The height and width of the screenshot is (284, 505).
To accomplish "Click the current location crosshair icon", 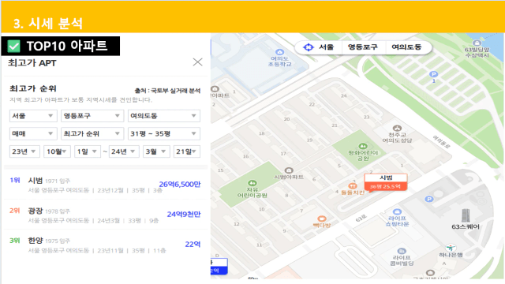I will (x=309, y=47).
